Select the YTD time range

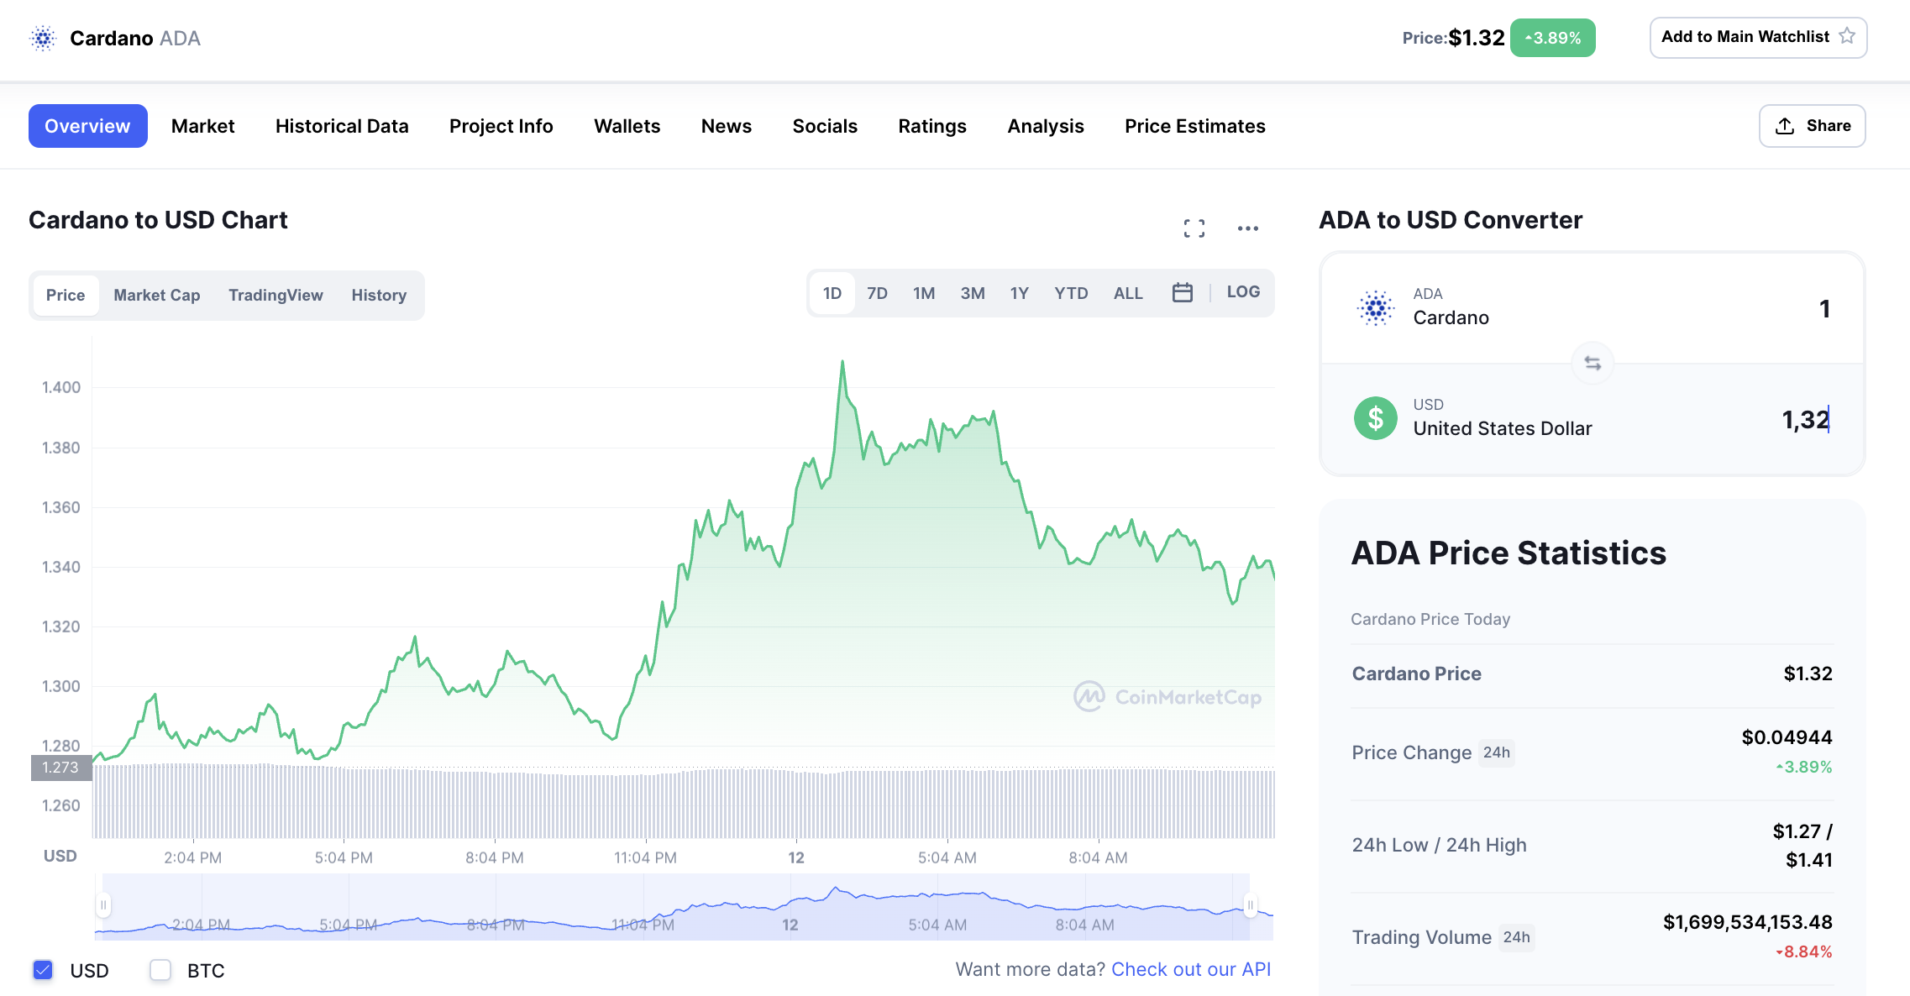tap(1071, 293)
